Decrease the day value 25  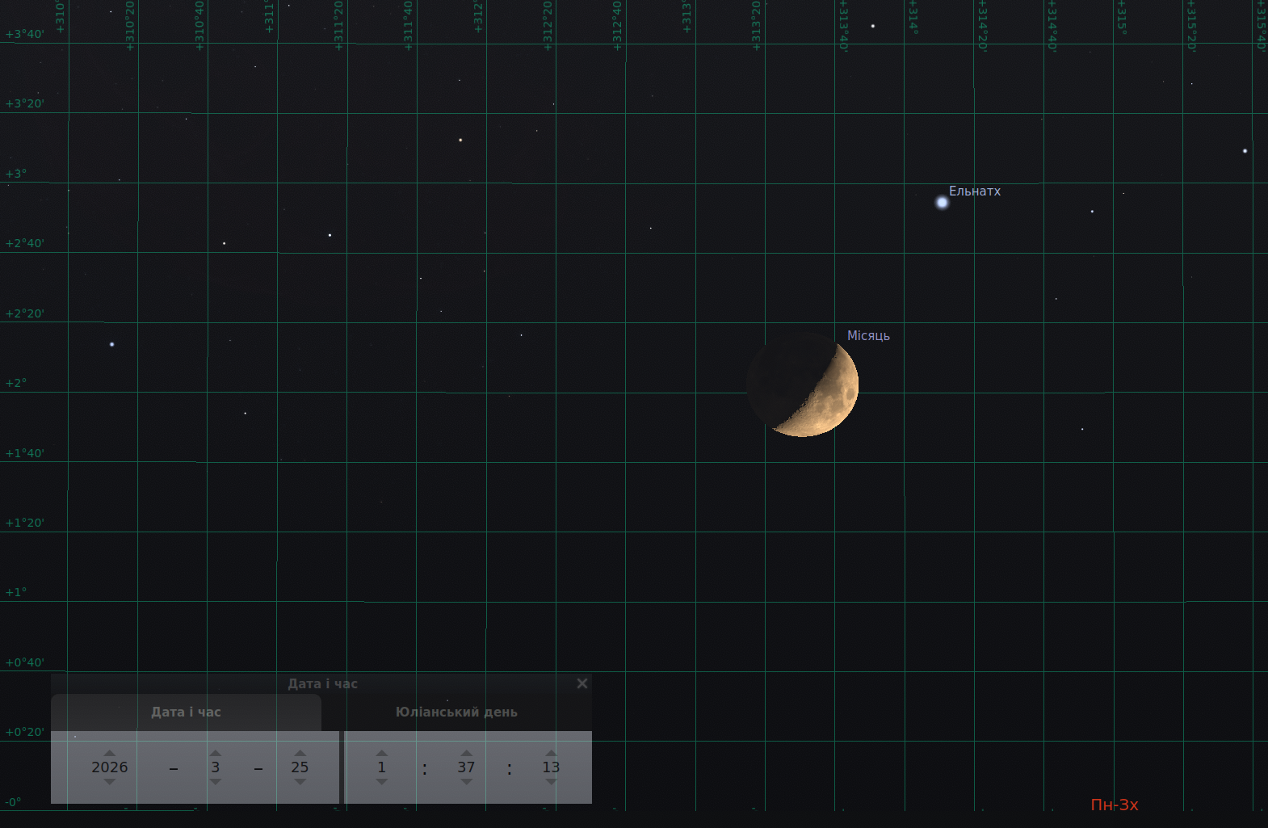[x=300, y=782]
